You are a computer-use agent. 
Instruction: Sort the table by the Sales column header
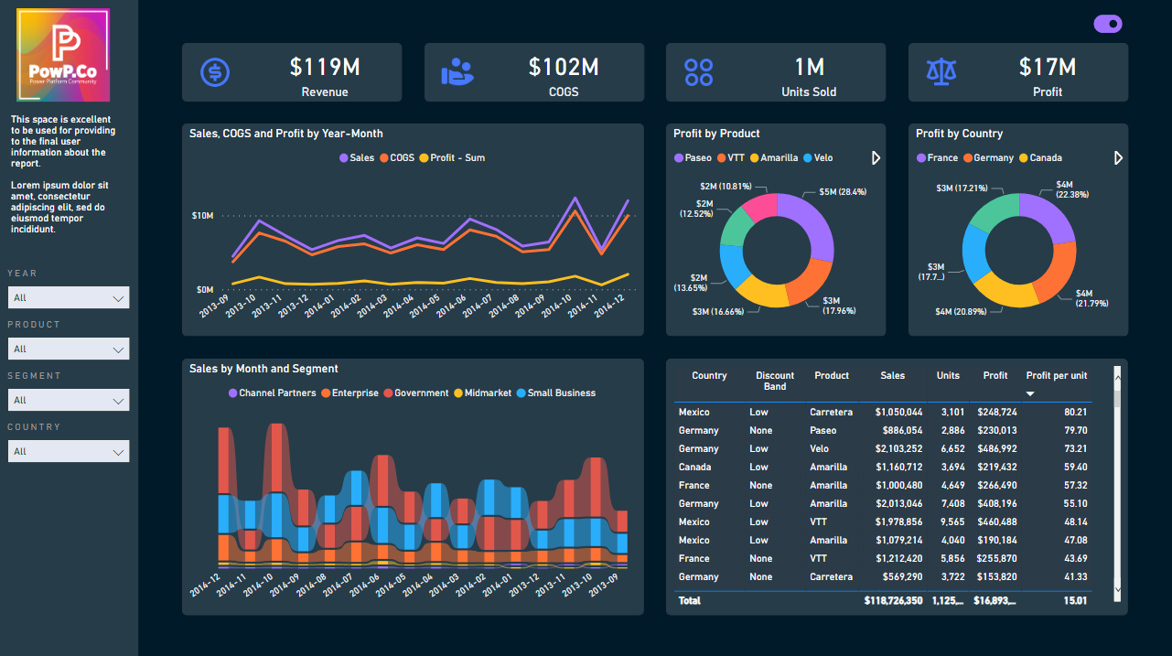pos(893,375)
